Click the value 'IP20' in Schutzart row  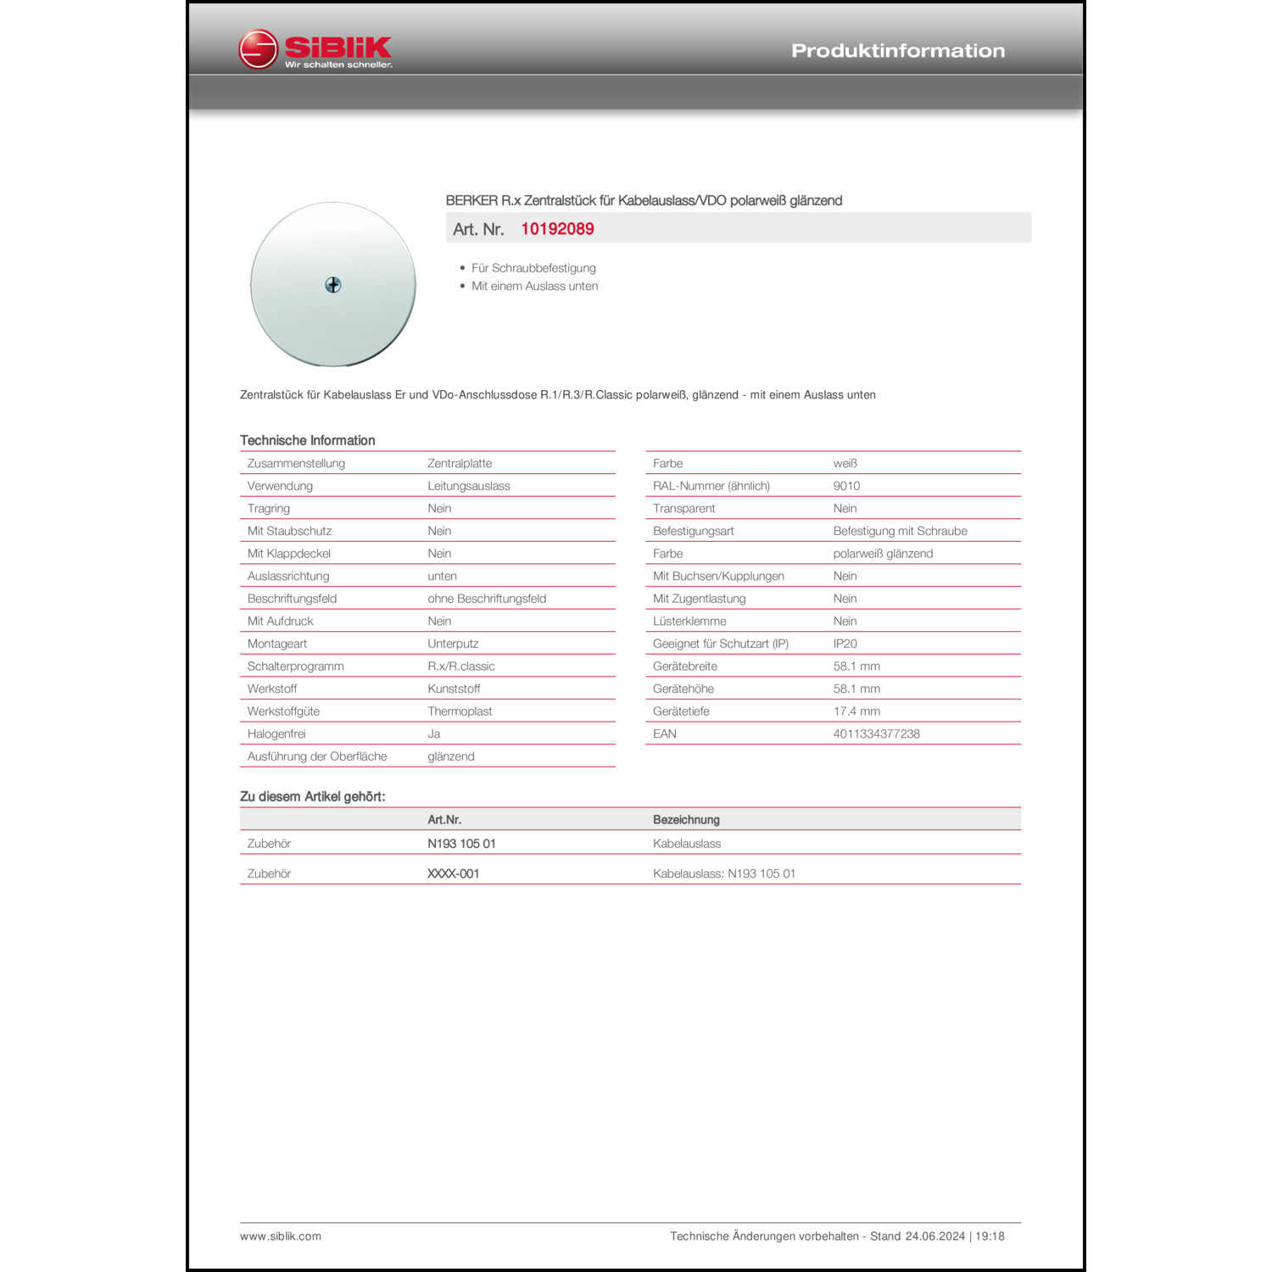(x=845, y=644)
